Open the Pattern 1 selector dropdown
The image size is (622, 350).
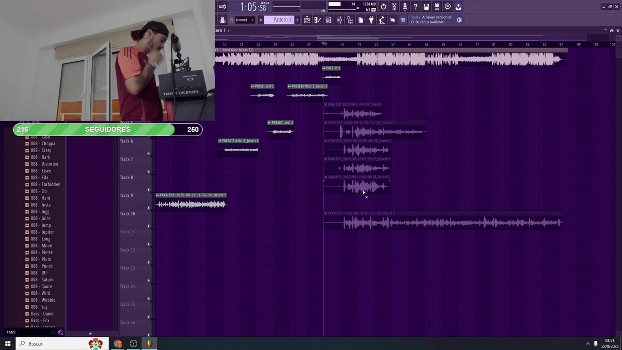click(x=280, y=20)
